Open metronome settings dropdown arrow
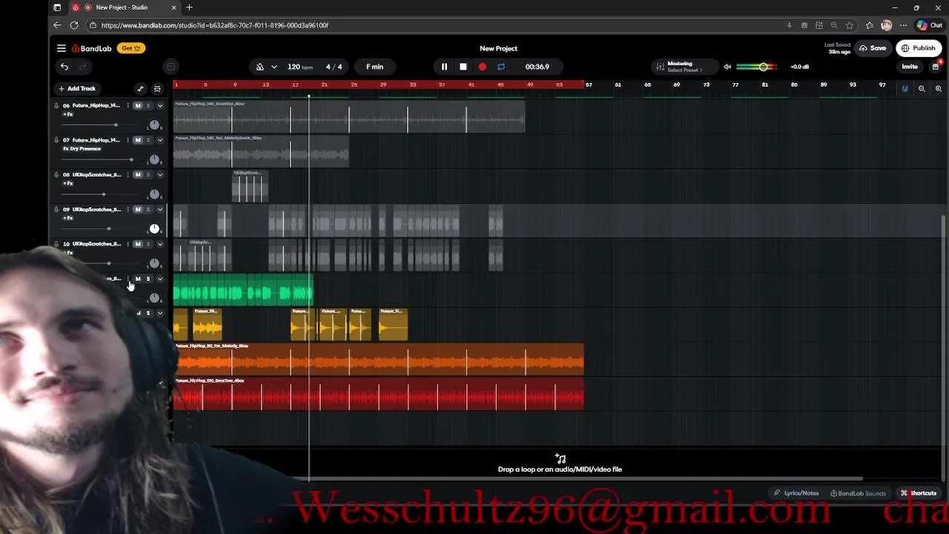Screen dimensions: 949x534 pos(274,67)
